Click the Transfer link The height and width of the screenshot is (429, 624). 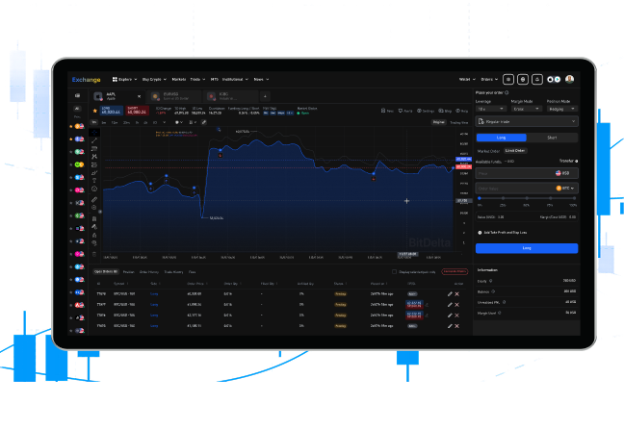[x=568, y=161]
